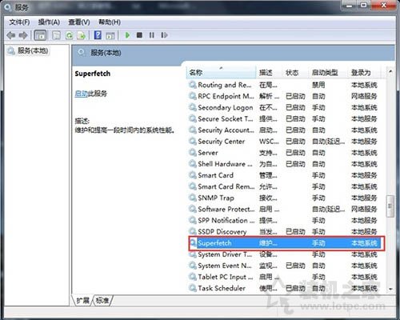Start service with green play icon
Viewport: 400px width, 320px height.
[127, 35]
